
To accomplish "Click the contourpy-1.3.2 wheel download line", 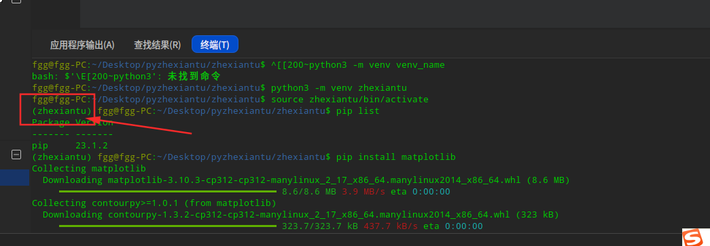I will pos(301,214).
